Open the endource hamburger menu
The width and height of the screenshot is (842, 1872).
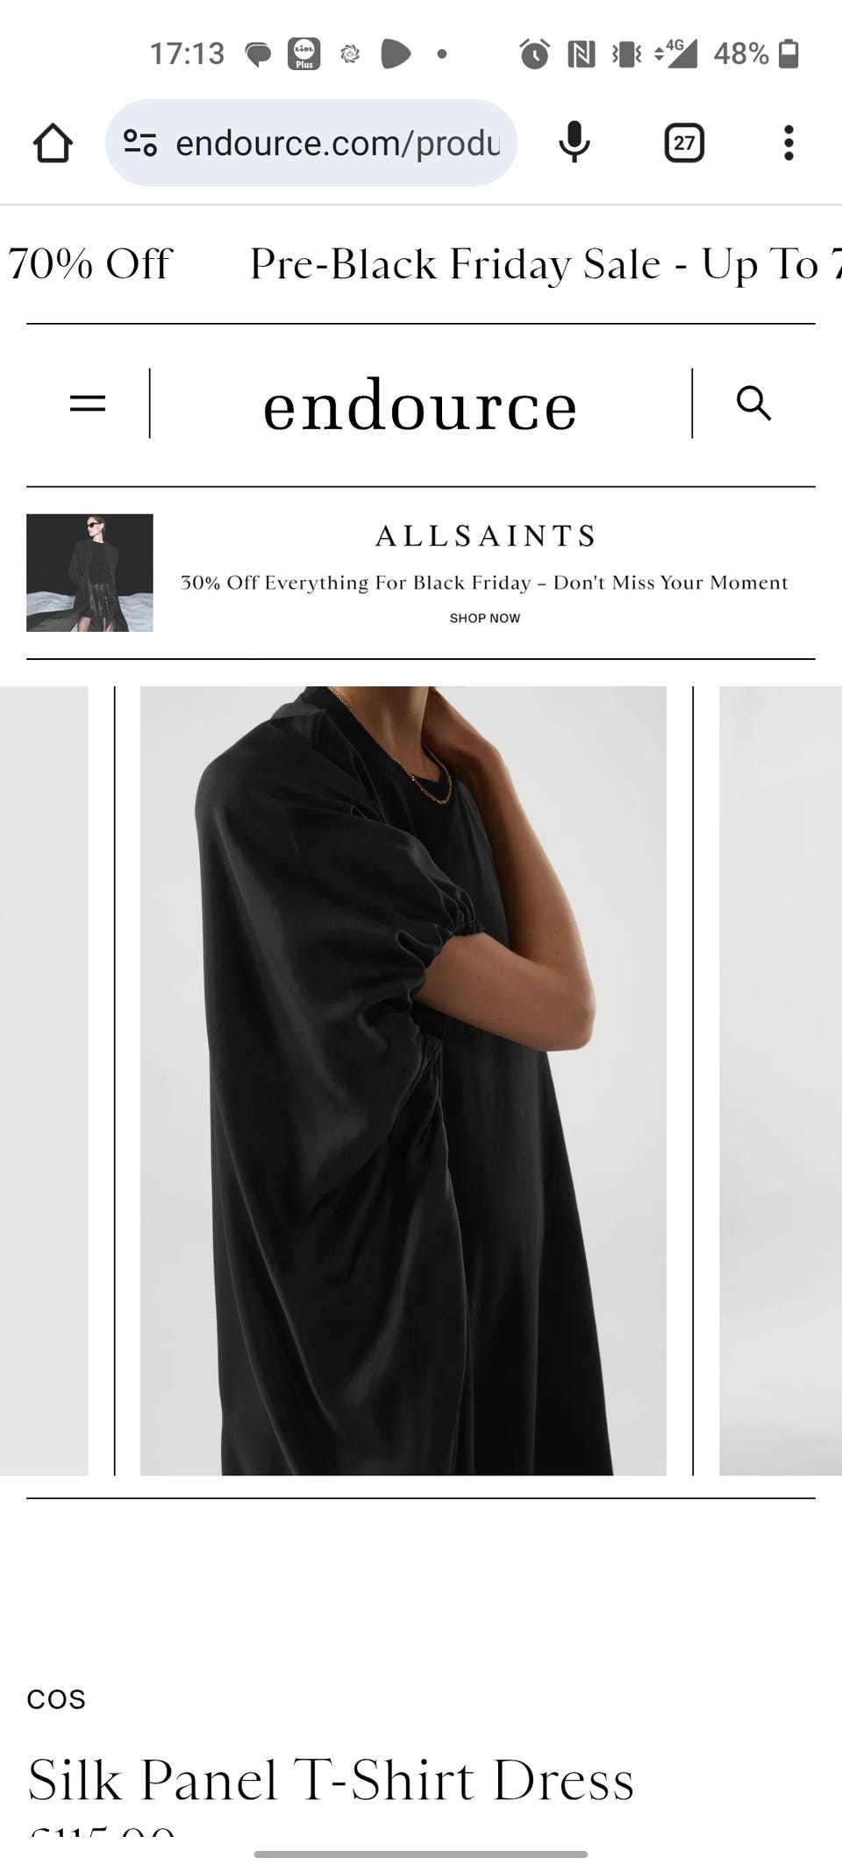coord(88,404)
